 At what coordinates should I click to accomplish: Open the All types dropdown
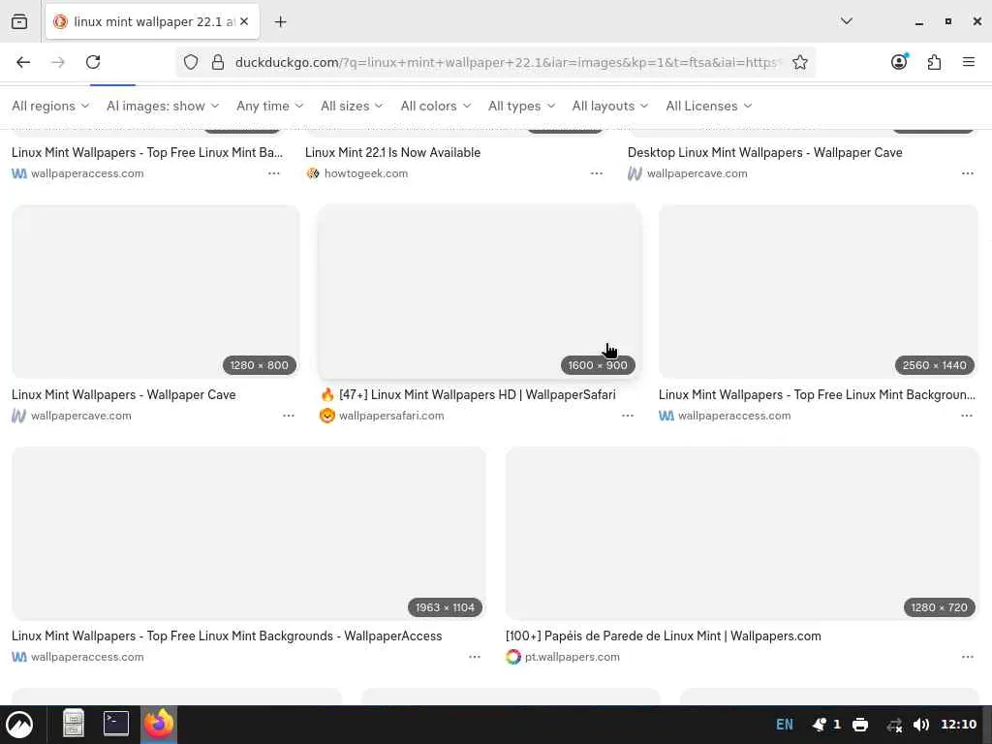(x=521, y=106)
